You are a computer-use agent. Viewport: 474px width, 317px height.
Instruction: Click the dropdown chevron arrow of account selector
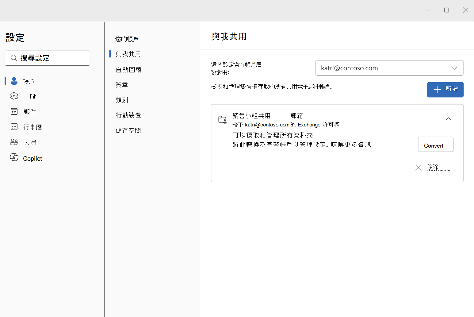click(454, 68)
